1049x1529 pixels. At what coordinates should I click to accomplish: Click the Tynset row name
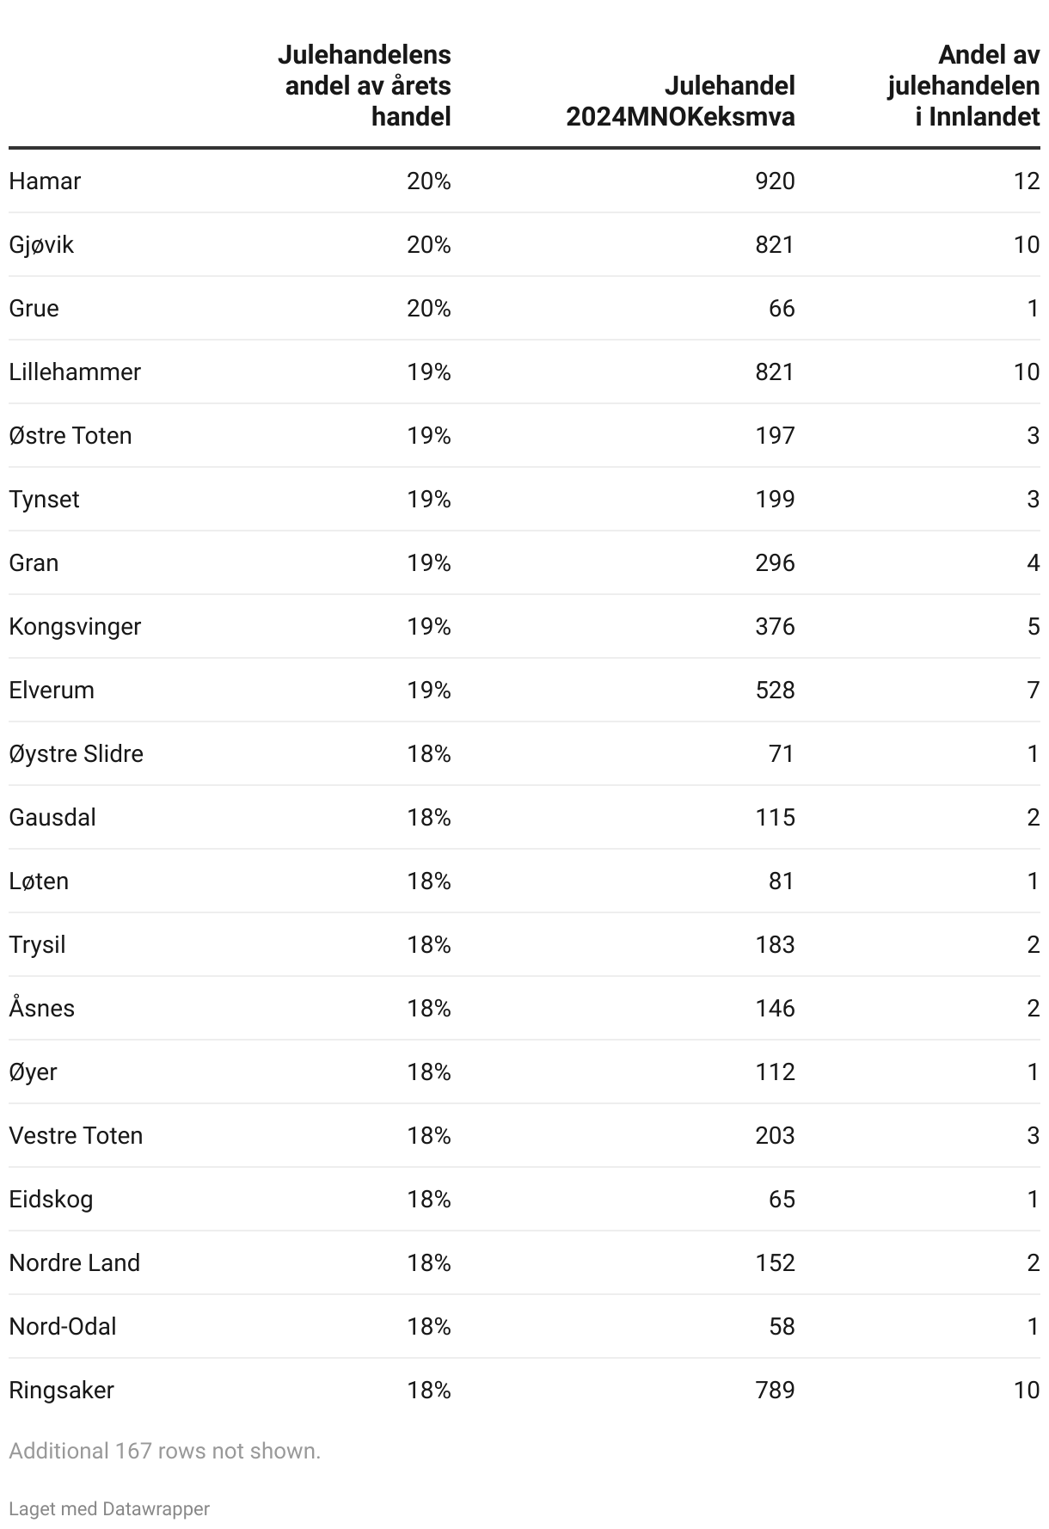coord(44,500)
